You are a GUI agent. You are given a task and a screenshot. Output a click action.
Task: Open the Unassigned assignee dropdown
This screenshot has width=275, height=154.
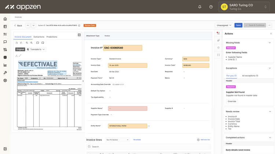224,25
